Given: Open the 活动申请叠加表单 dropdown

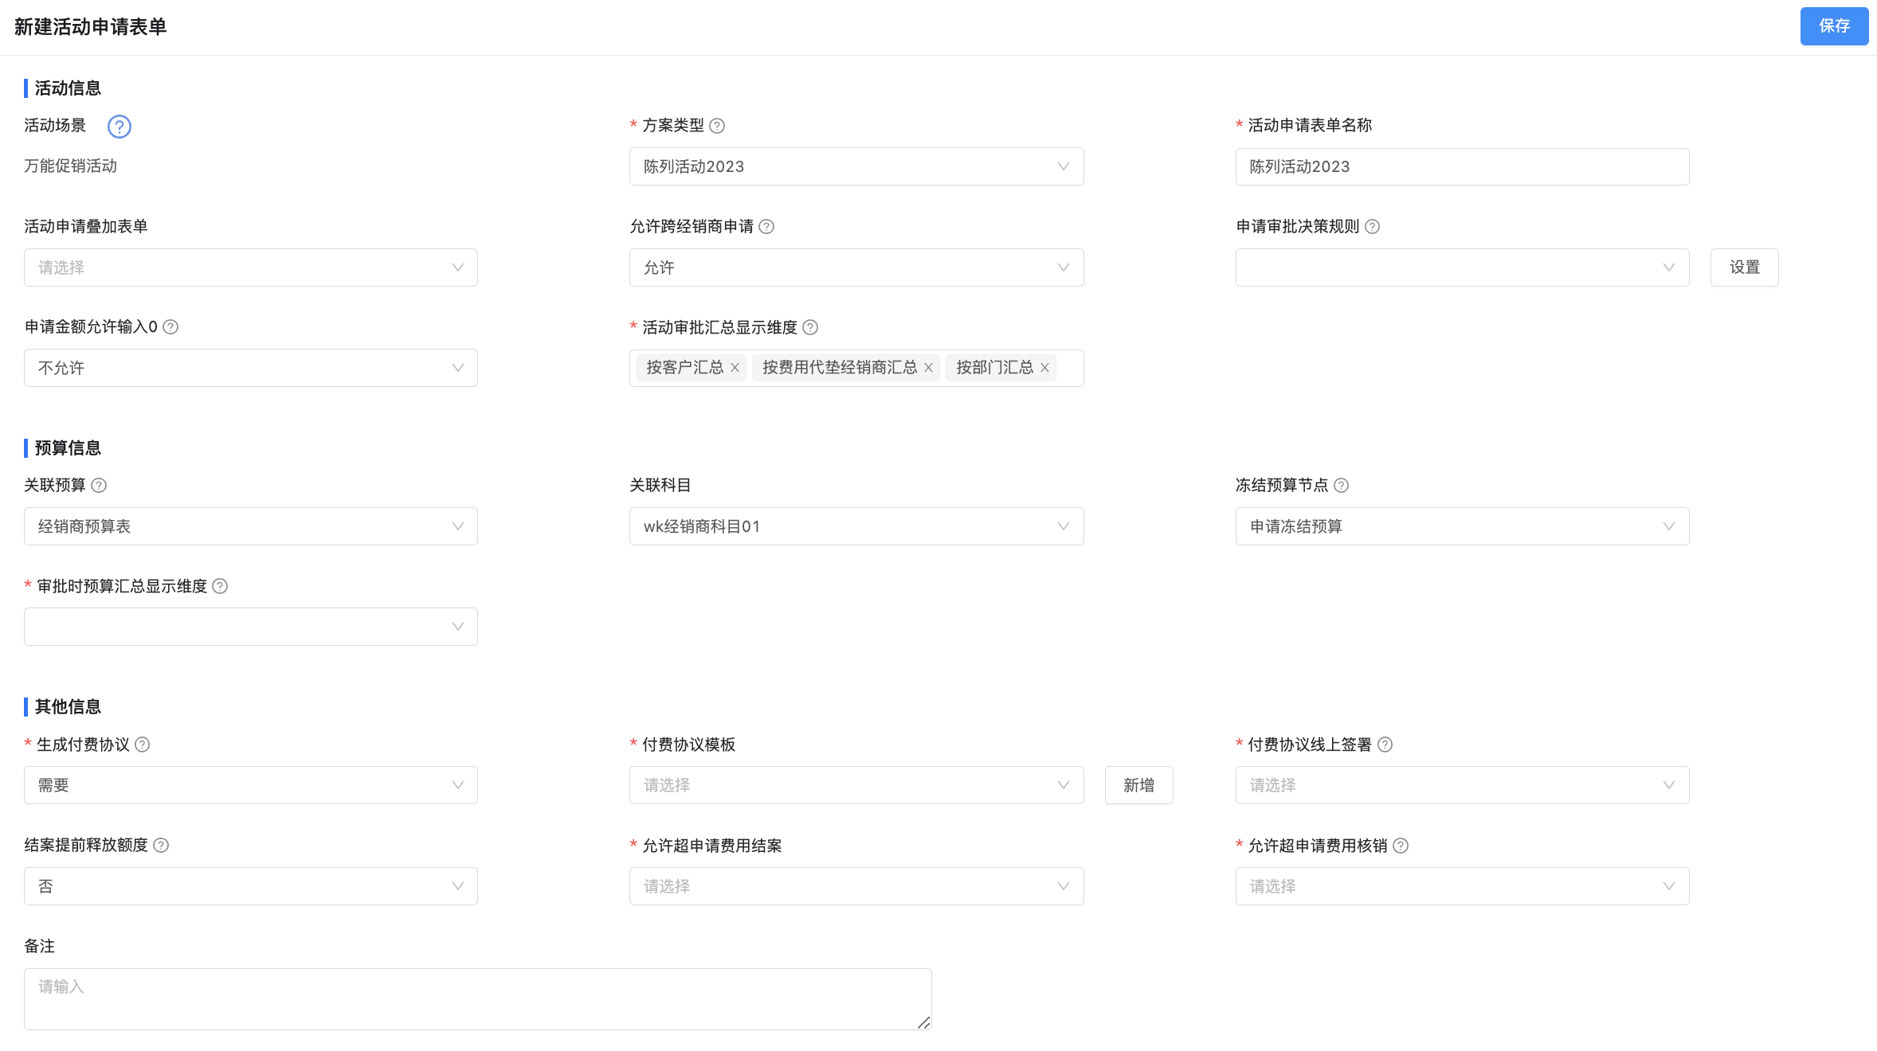Looking at the screenshot, I should (251, 268).
